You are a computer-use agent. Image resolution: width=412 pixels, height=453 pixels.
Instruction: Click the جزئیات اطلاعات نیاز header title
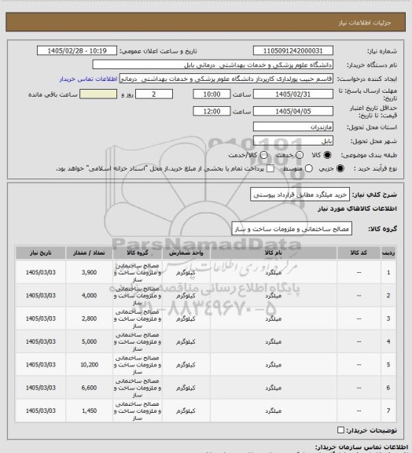pyautogui.click(x=365, y=23)
